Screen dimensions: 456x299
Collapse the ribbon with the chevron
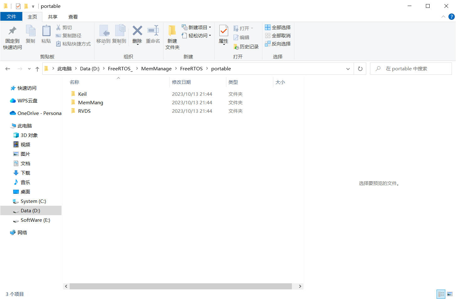point(443,17)
